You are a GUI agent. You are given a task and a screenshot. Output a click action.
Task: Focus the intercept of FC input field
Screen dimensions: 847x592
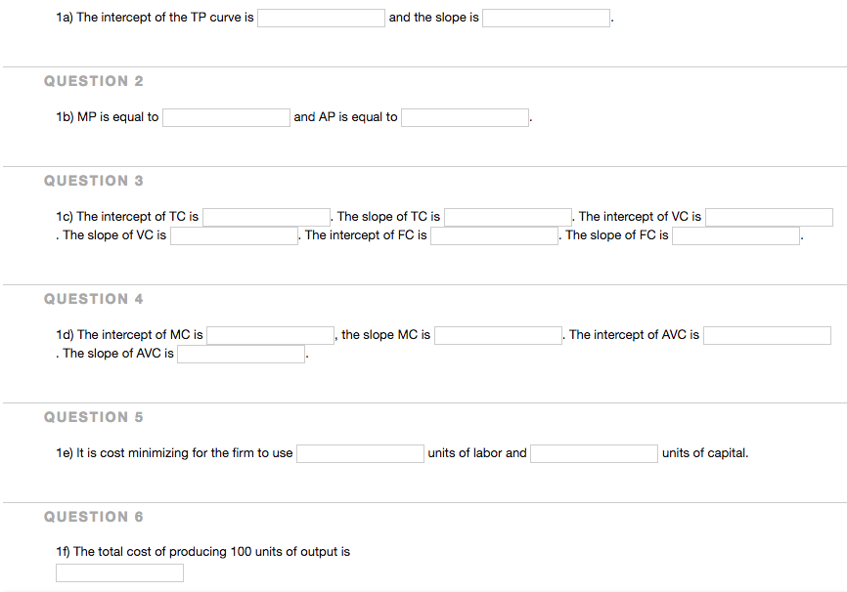coord(494,236)
